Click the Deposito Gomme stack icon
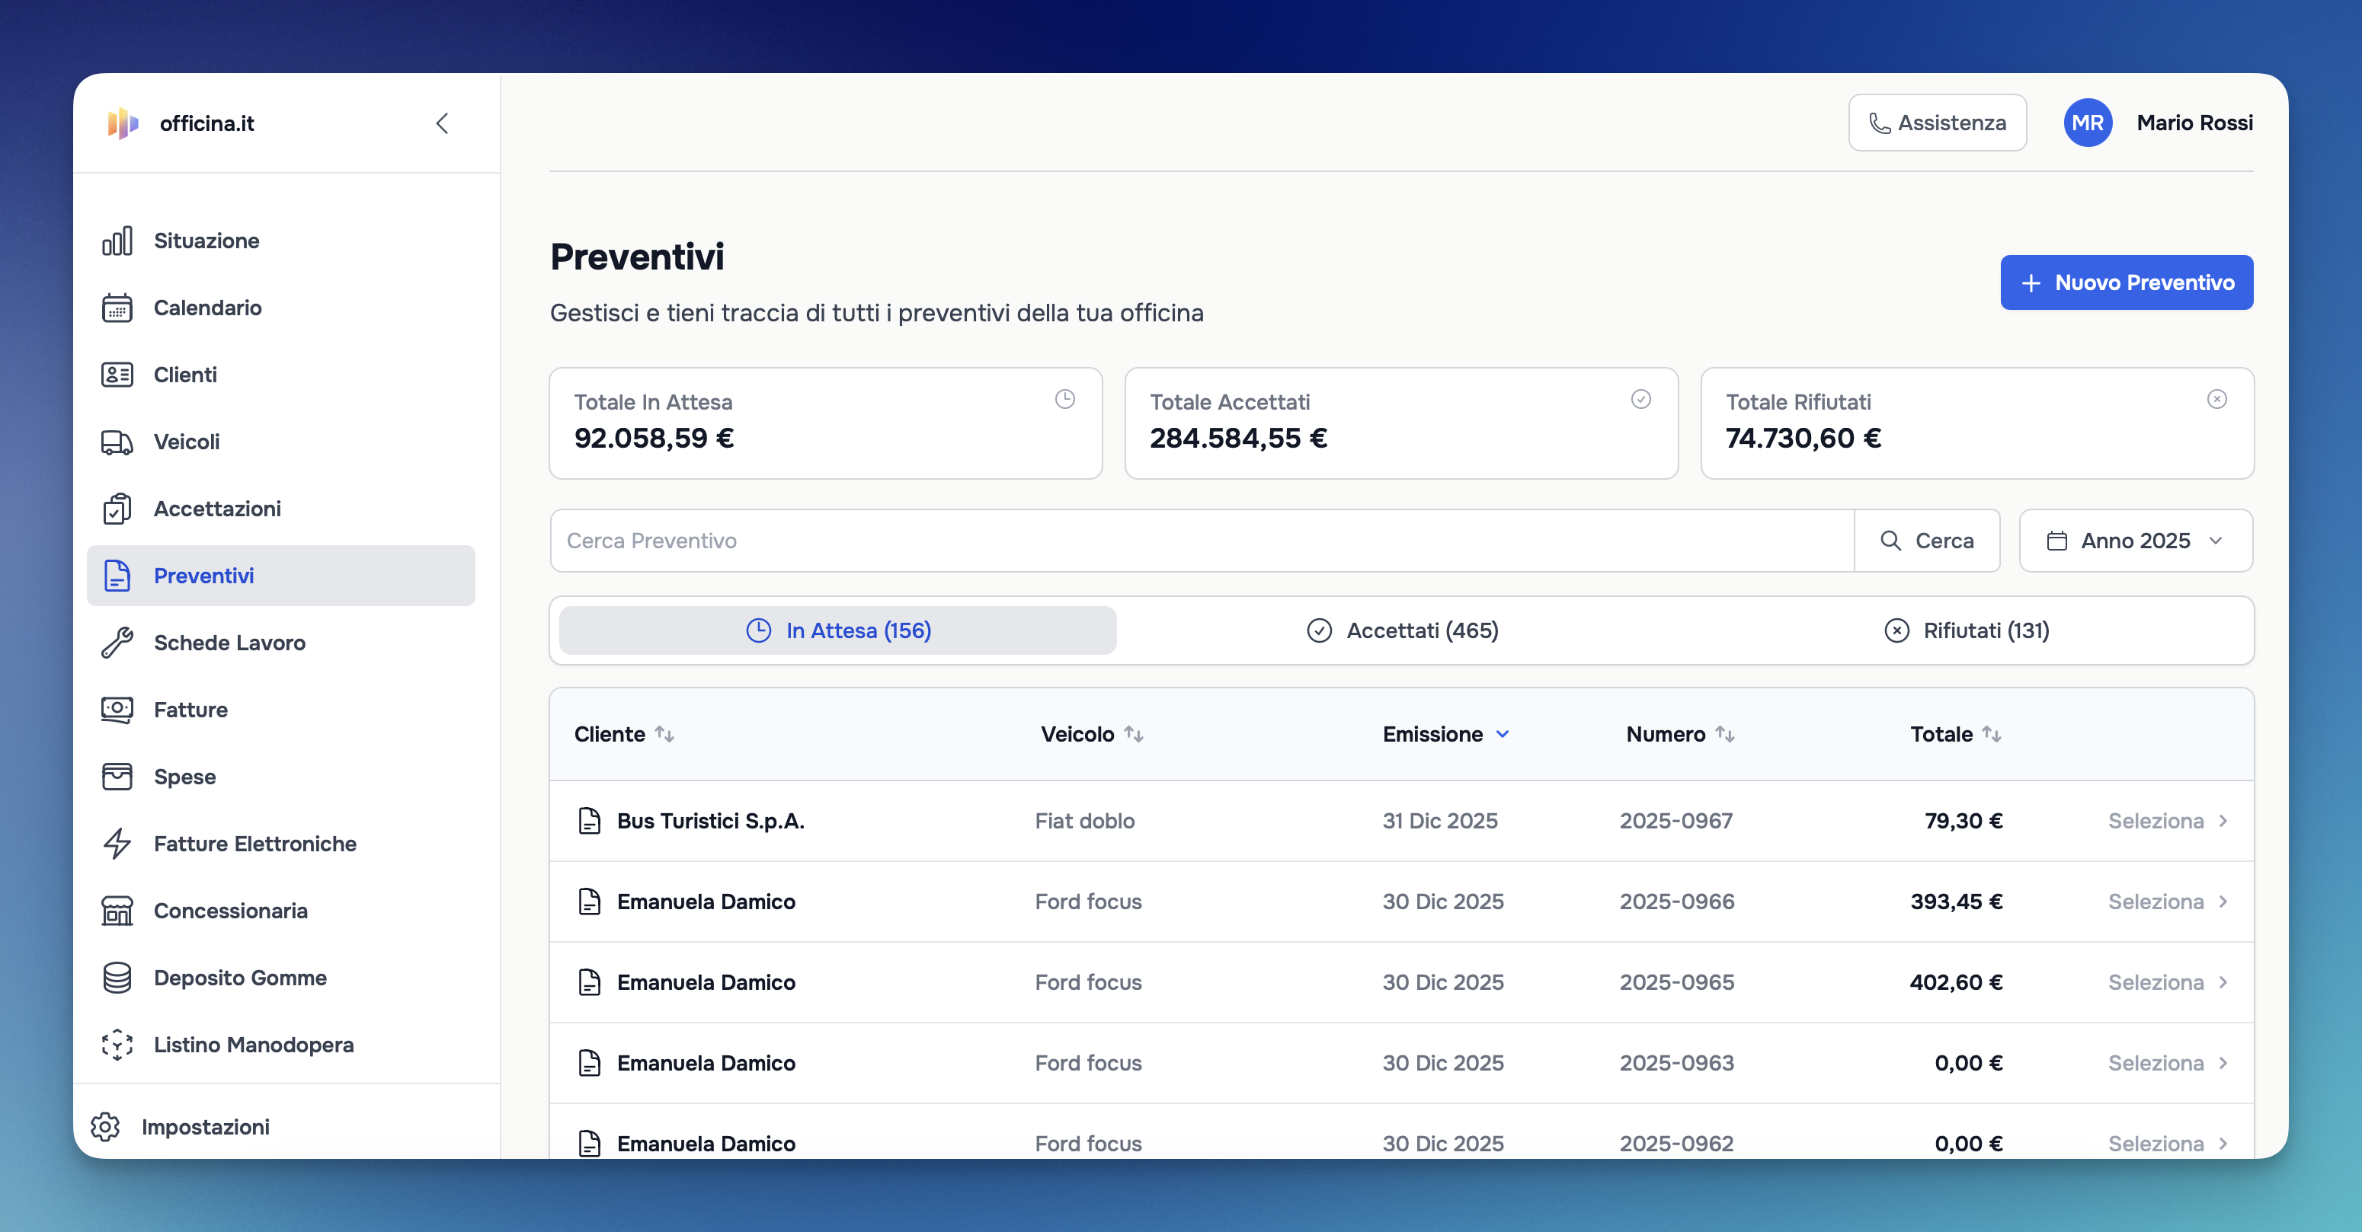2362x1232 pixels. (117, 978)
